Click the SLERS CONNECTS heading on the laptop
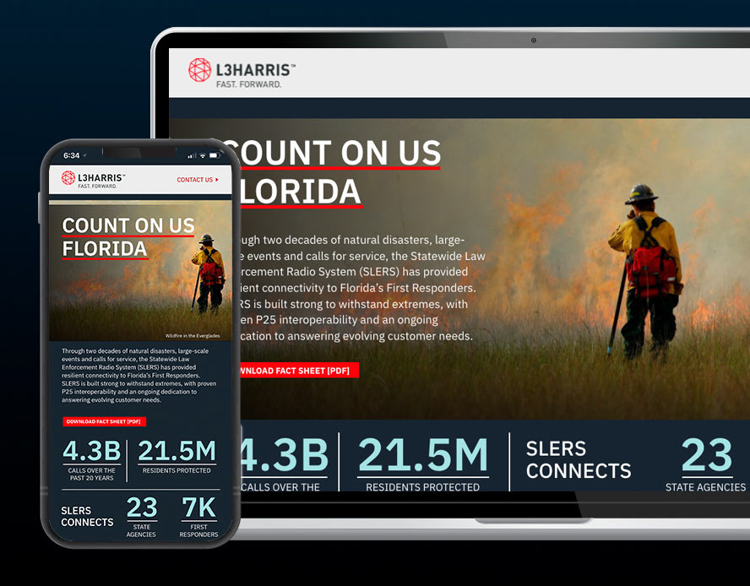Viewport: 750px width, 586px height. tap(579, 459)
